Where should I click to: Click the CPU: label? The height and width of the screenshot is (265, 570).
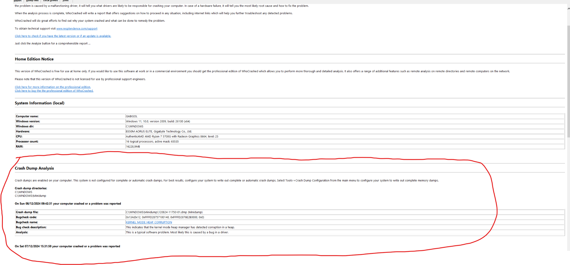19,136
